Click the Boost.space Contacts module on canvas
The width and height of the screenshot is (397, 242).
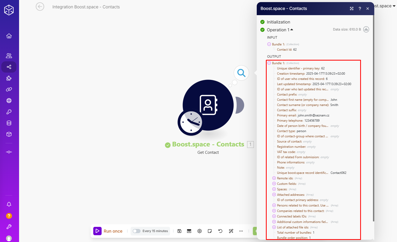(x=208, y=105)
